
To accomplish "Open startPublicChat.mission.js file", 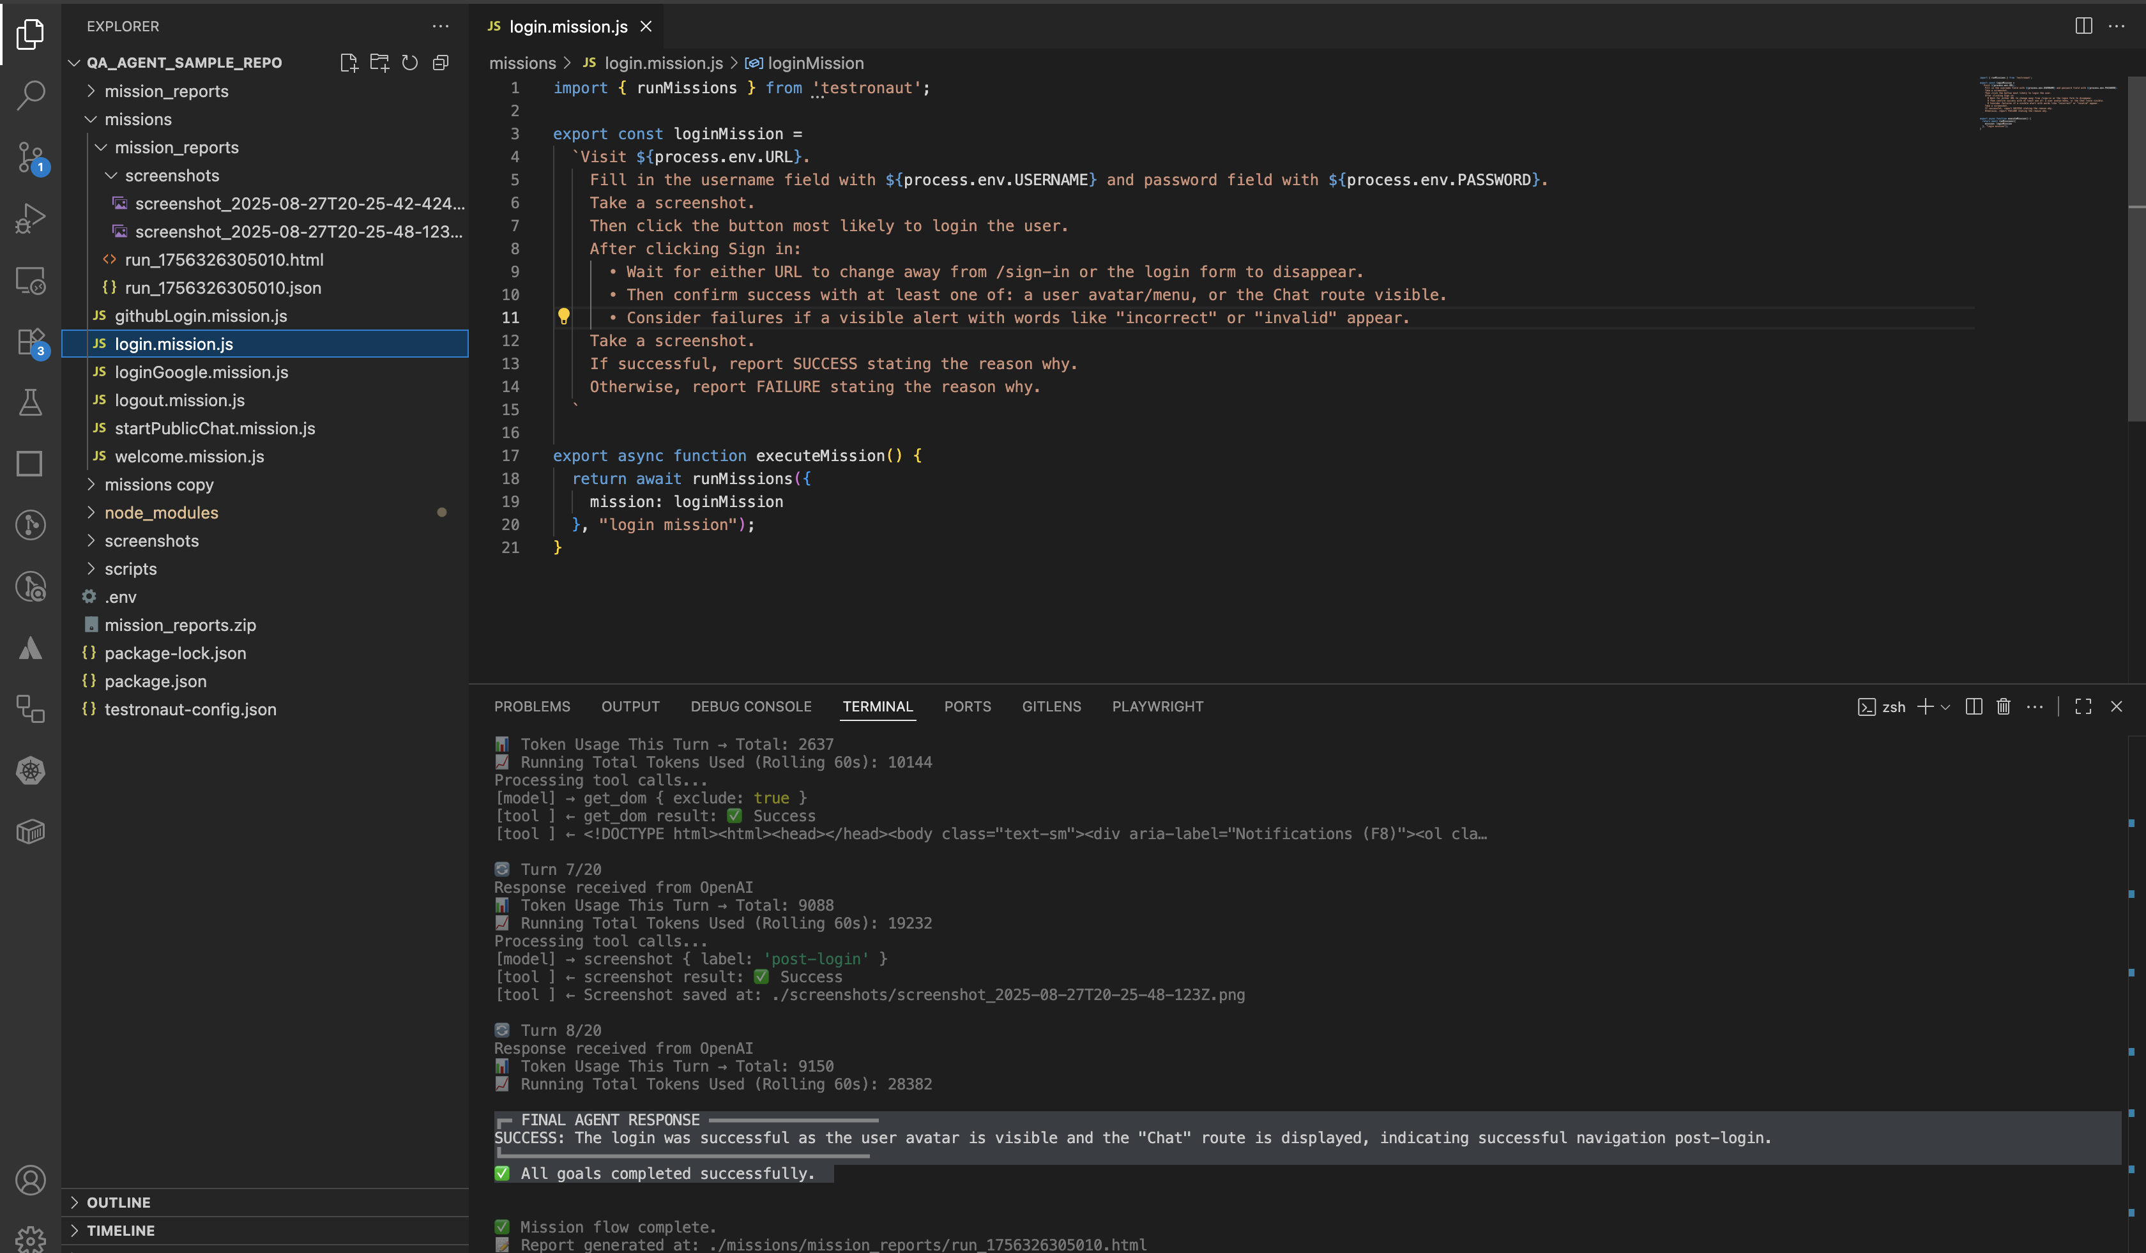I will pos(265,428).
